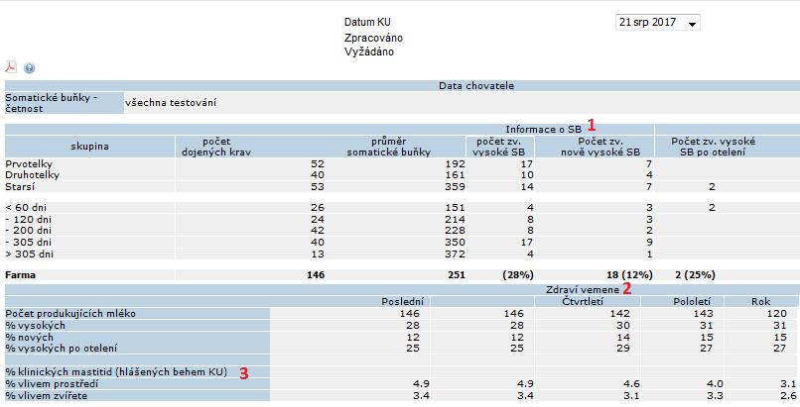Click Prvotelky average somatic cells 192

456,163
